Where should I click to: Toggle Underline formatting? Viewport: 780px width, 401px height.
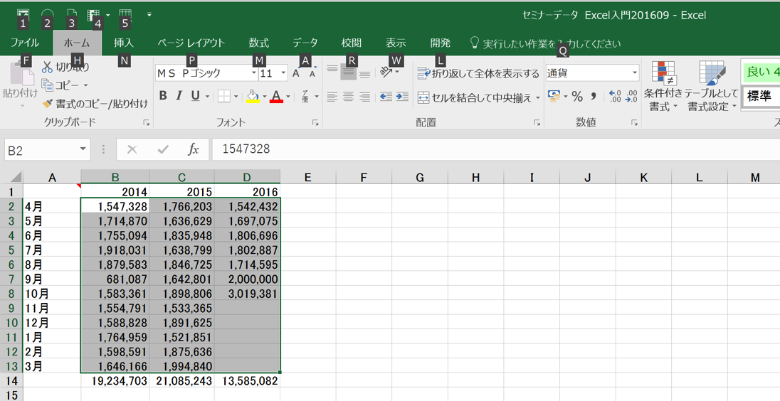pyautogui.click(x=196, y=96)
